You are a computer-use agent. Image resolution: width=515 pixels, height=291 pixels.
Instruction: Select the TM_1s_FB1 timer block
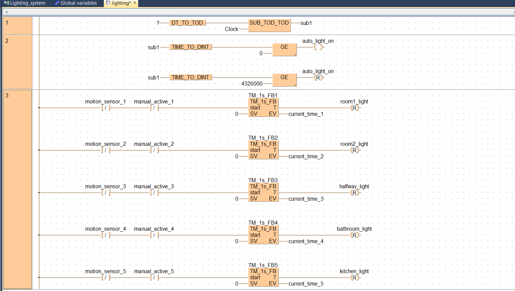[x=263, y=107]
